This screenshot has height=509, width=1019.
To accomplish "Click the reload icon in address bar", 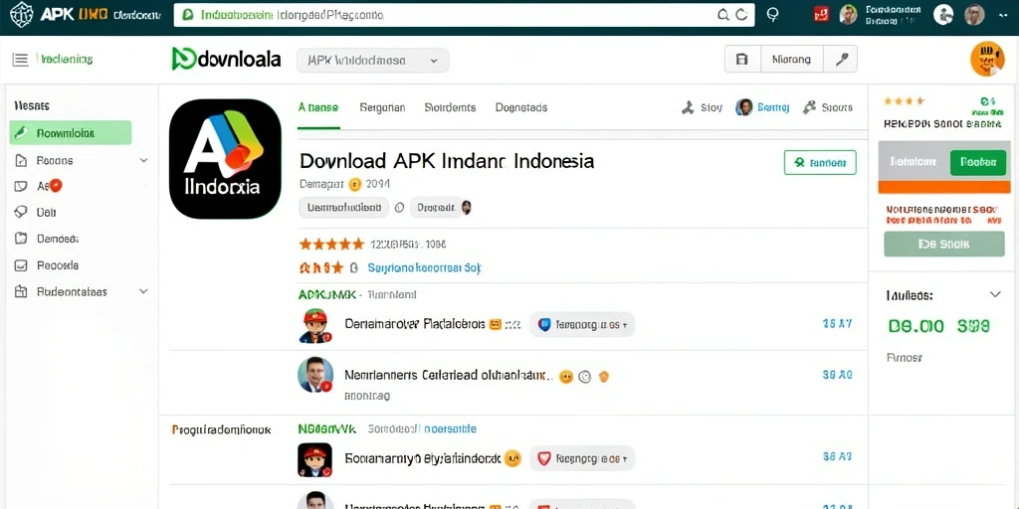I will pyautogui.click(x=740, y=15).
